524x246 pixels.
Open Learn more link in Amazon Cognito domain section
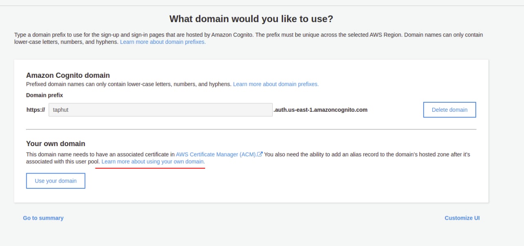(x=276, y=84)
